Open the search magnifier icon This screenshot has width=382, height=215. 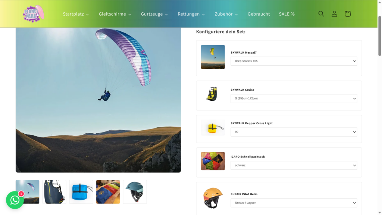[321, 14]
